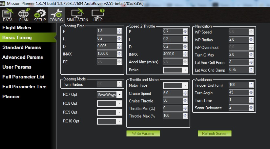The height and width of the screenshot is (149, 270).
Task: Open the DATA flight data view
Action: point(8,15)
